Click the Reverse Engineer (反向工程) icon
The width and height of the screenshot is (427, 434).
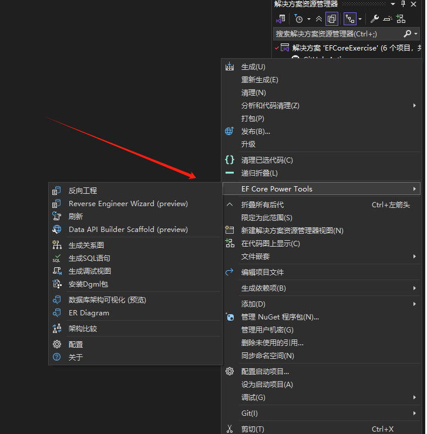tap(56, 191)
